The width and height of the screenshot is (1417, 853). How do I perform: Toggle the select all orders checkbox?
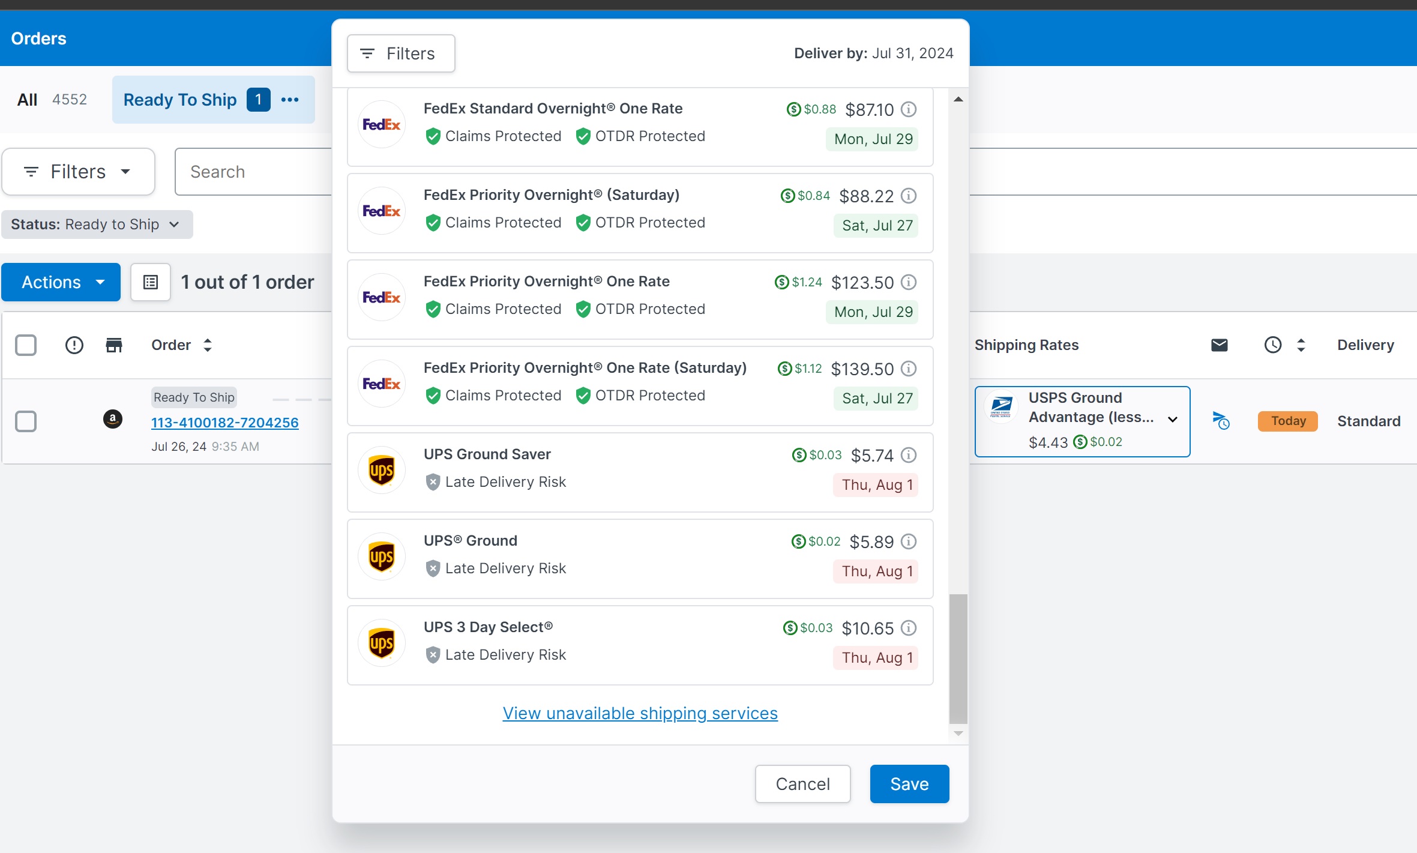(26, 345)
